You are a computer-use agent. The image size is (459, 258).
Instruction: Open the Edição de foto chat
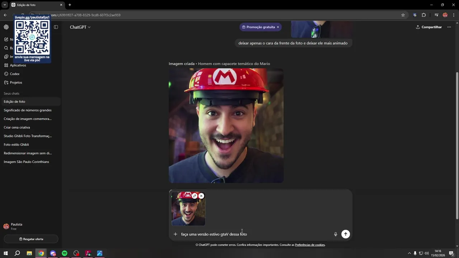[30, 101]
